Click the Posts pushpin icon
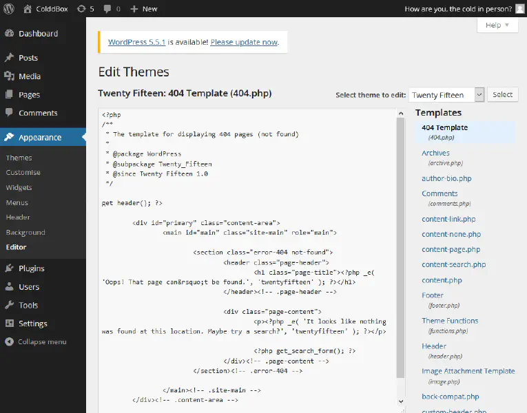The height and width of the screenshot is (413, 527). (x=9, y=58)
